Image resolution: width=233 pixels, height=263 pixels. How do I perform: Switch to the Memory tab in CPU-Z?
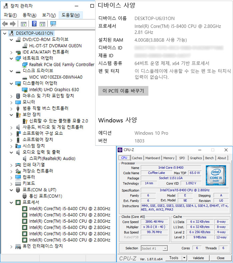pyautogui.click(x=169, y=158)
